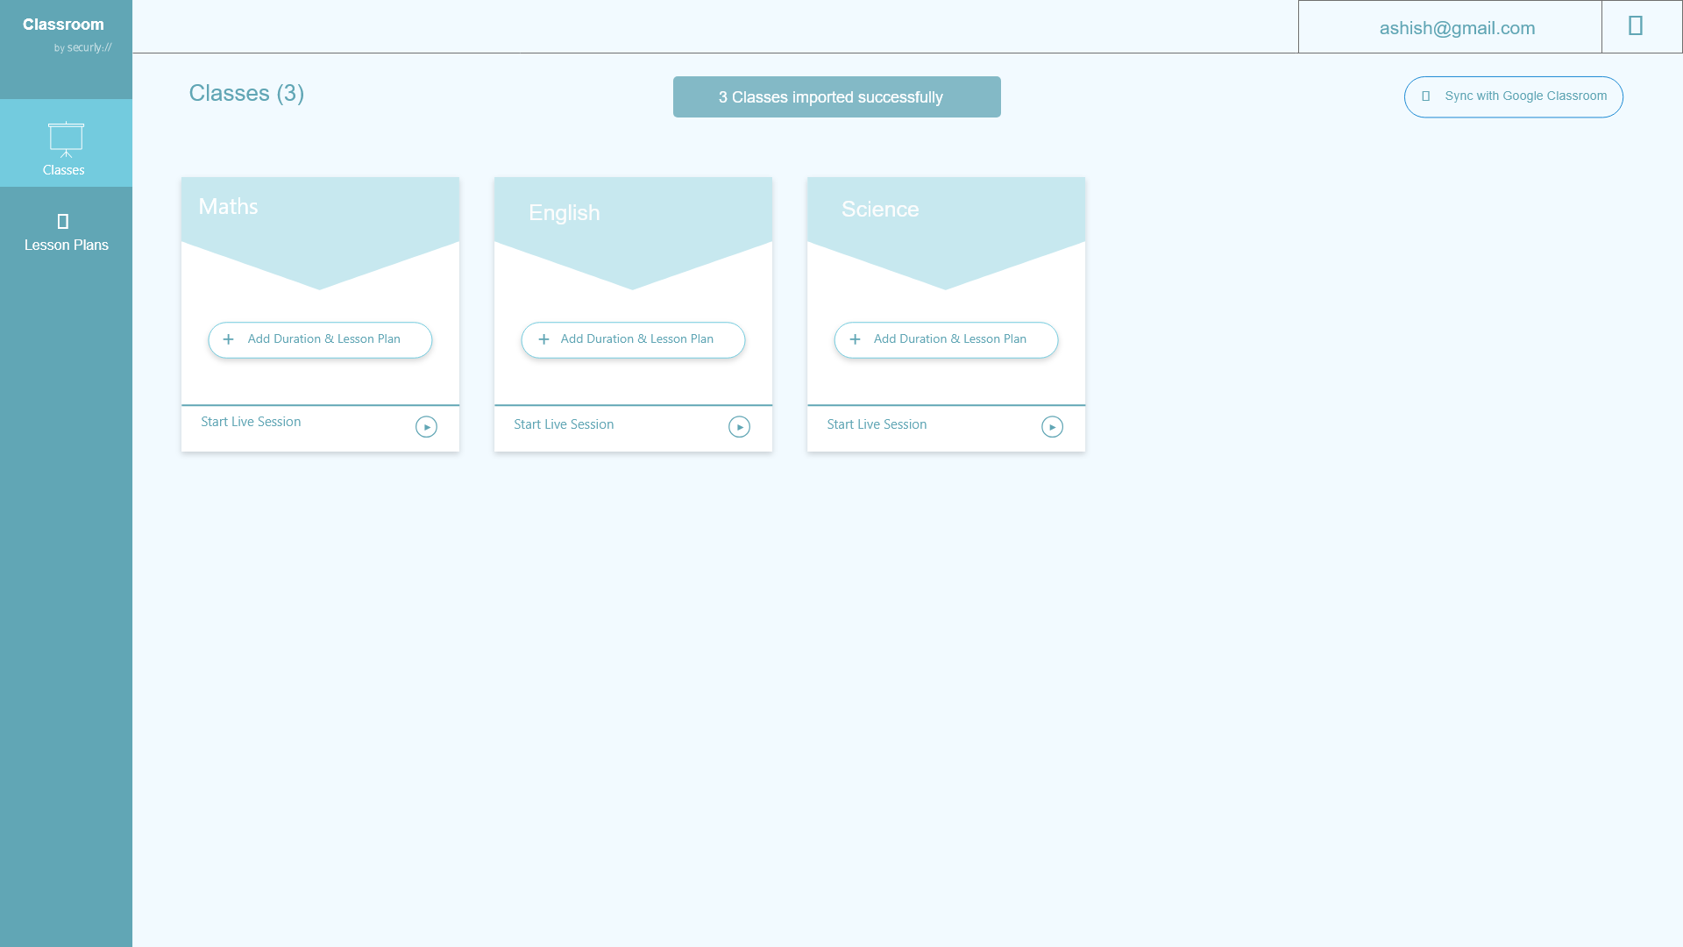Image resolution: width=1683 pixels, height=947 pixels.
Task: Click the plus icon on Science Add Duration button
Action: pyautogui.click(x=855, y=338)
